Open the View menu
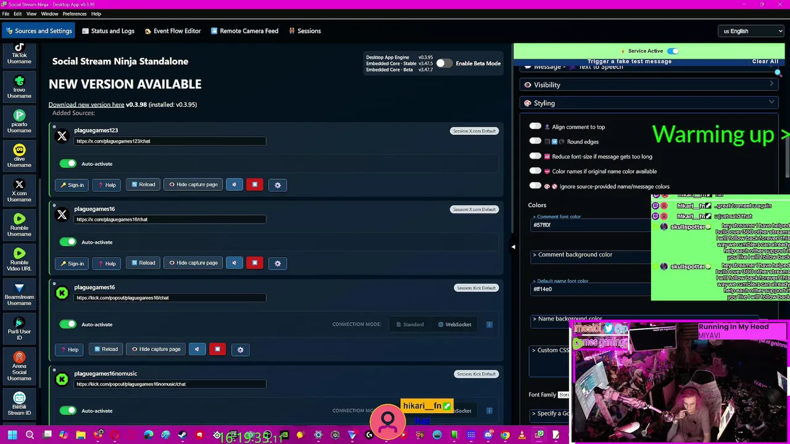The width and height of the screenshot is (790, 444). click(31, 14)
